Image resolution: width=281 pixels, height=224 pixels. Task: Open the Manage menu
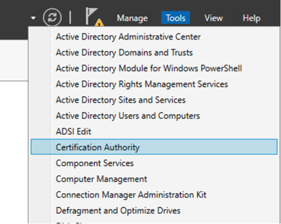132,18
